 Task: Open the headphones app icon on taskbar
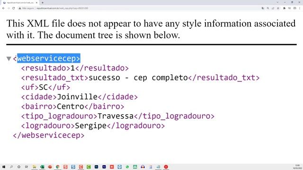click(143, 167)
